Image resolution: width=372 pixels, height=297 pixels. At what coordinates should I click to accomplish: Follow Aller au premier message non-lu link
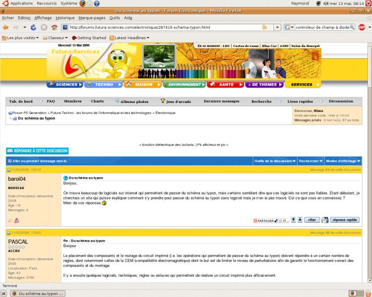(39, 161)
